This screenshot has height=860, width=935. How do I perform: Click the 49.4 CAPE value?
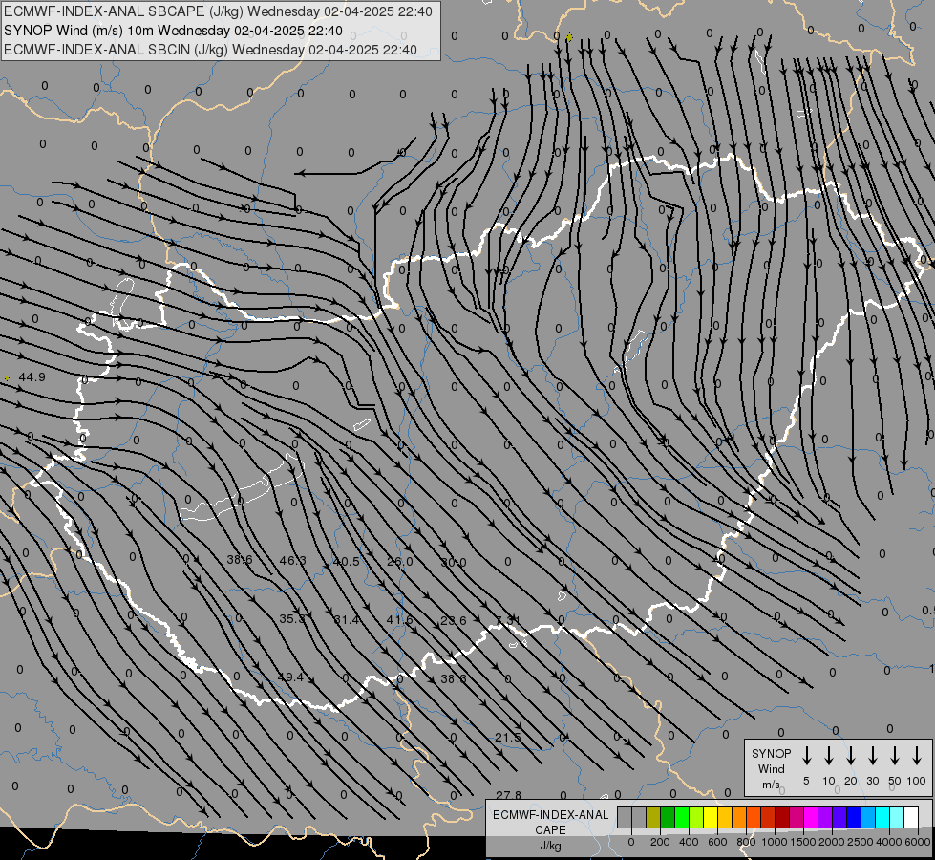pyautogui.click(x=291, y=677)
